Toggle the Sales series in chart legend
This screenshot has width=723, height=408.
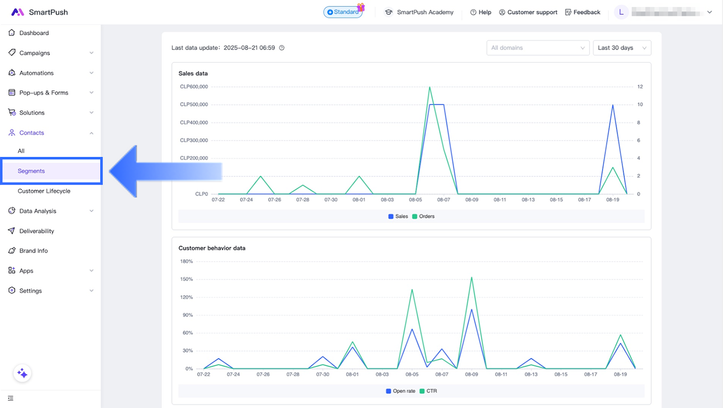pyautogui.click(x=398, y=217)
